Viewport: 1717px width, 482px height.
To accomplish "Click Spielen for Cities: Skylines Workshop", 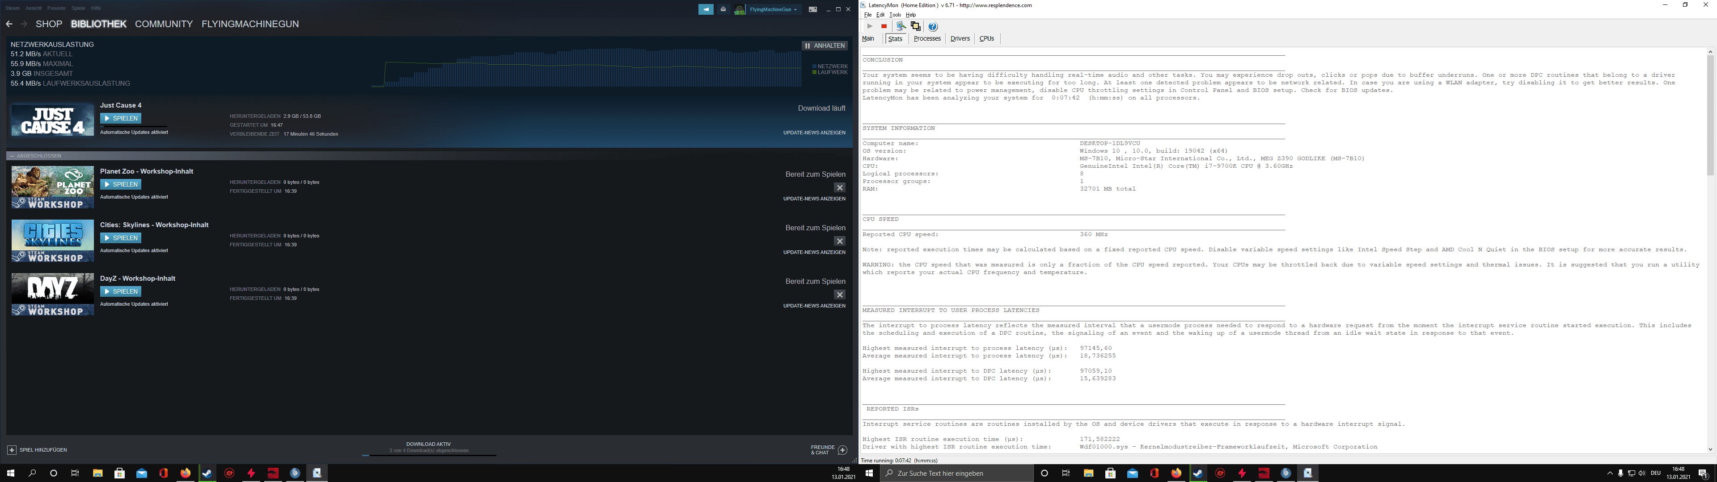I will tap(121, 238).
